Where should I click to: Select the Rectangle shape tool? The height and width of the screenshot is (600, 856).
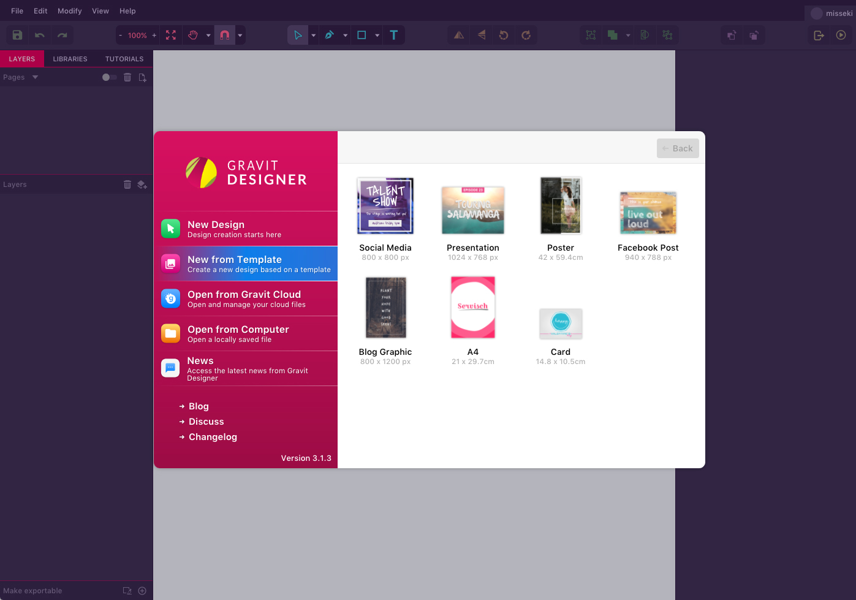tap(362, 36)
